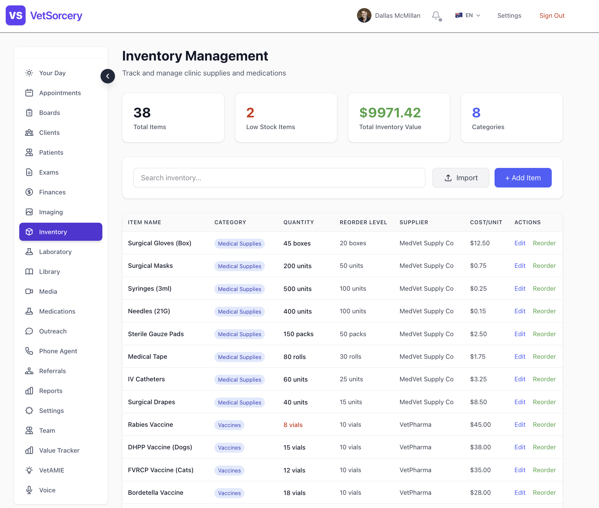Viewport: 599px width, 508px height.
Task: Click the Add Item button
Action: tap(523, 178)
